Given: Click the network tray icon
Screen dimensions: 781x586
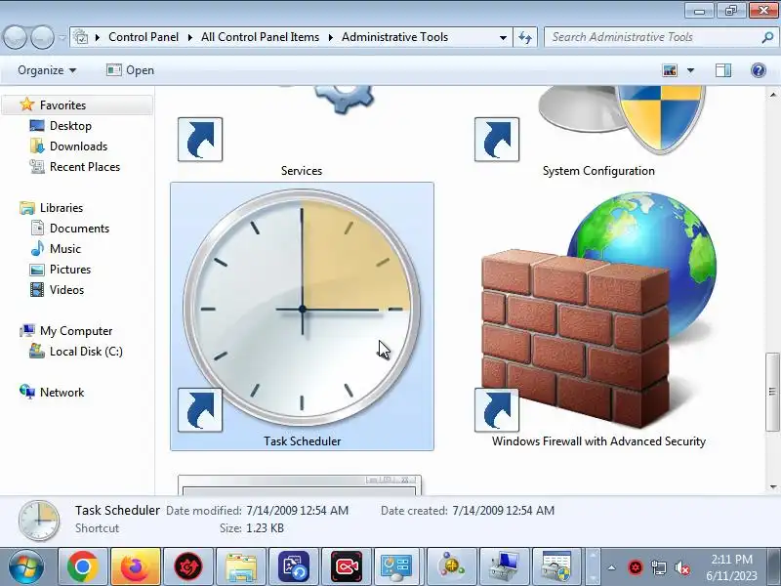Looking at the screenshot, I should coord(658,567).
